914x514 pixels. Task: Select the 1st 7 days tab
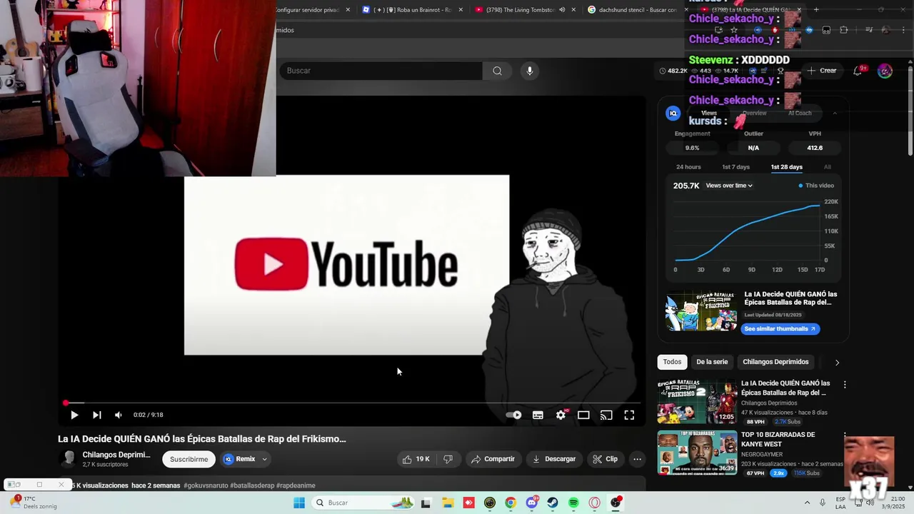(x=735, y=167)
